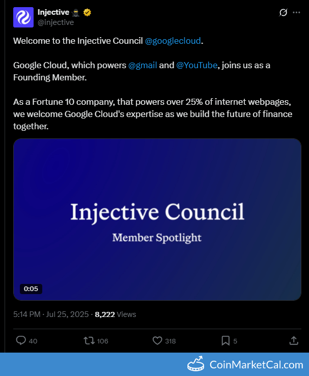The image size is (309, 376).
Task: Click the 0:05 video duration badge
Action: [x=31, y=288]
